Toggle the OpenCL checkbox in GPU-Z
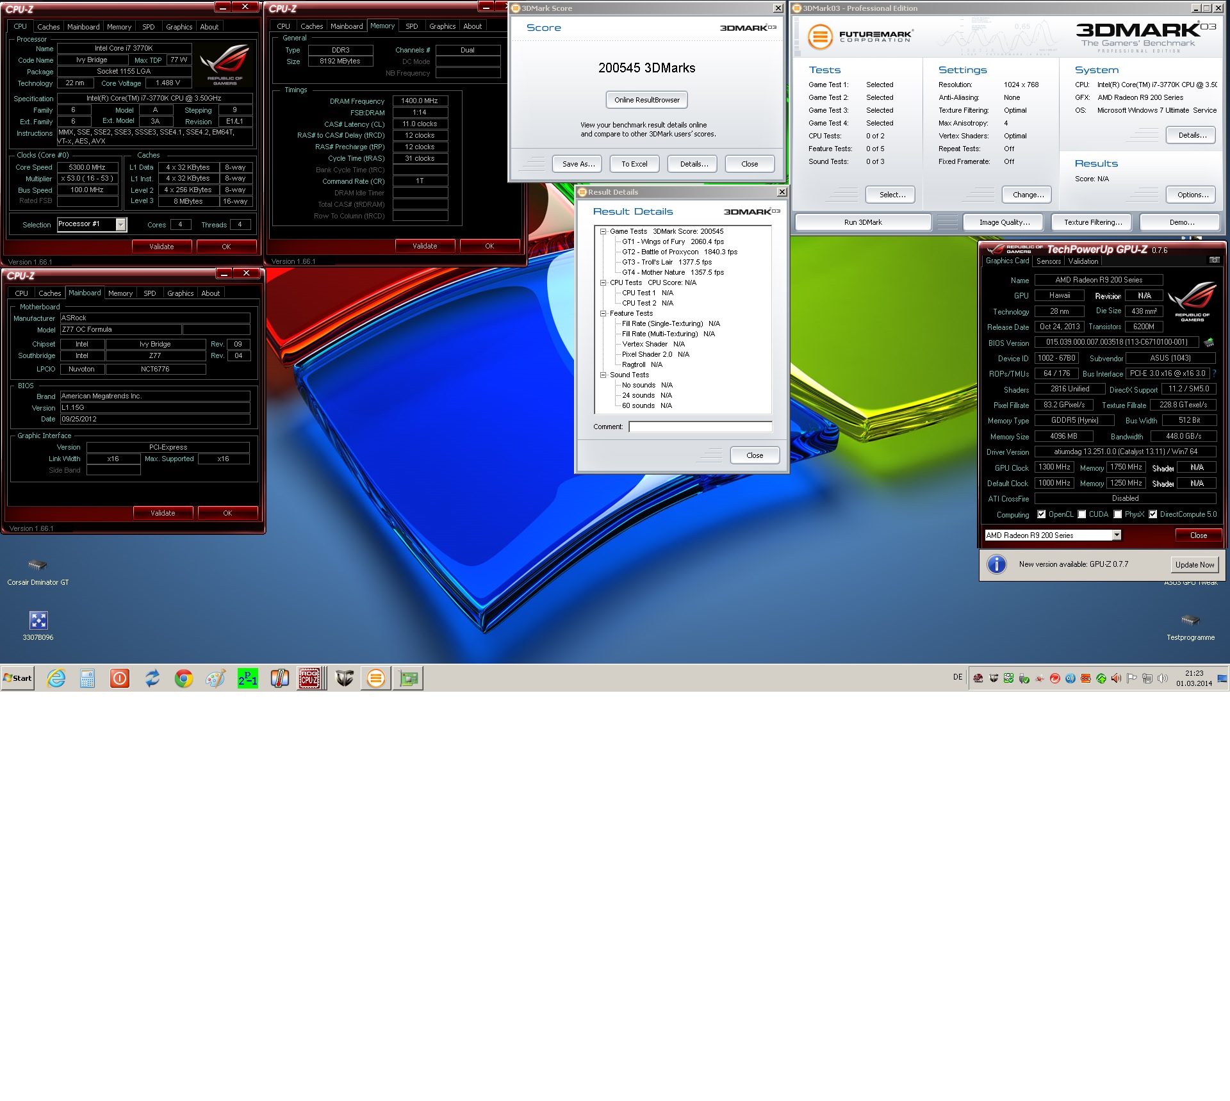 [1042, 514]
